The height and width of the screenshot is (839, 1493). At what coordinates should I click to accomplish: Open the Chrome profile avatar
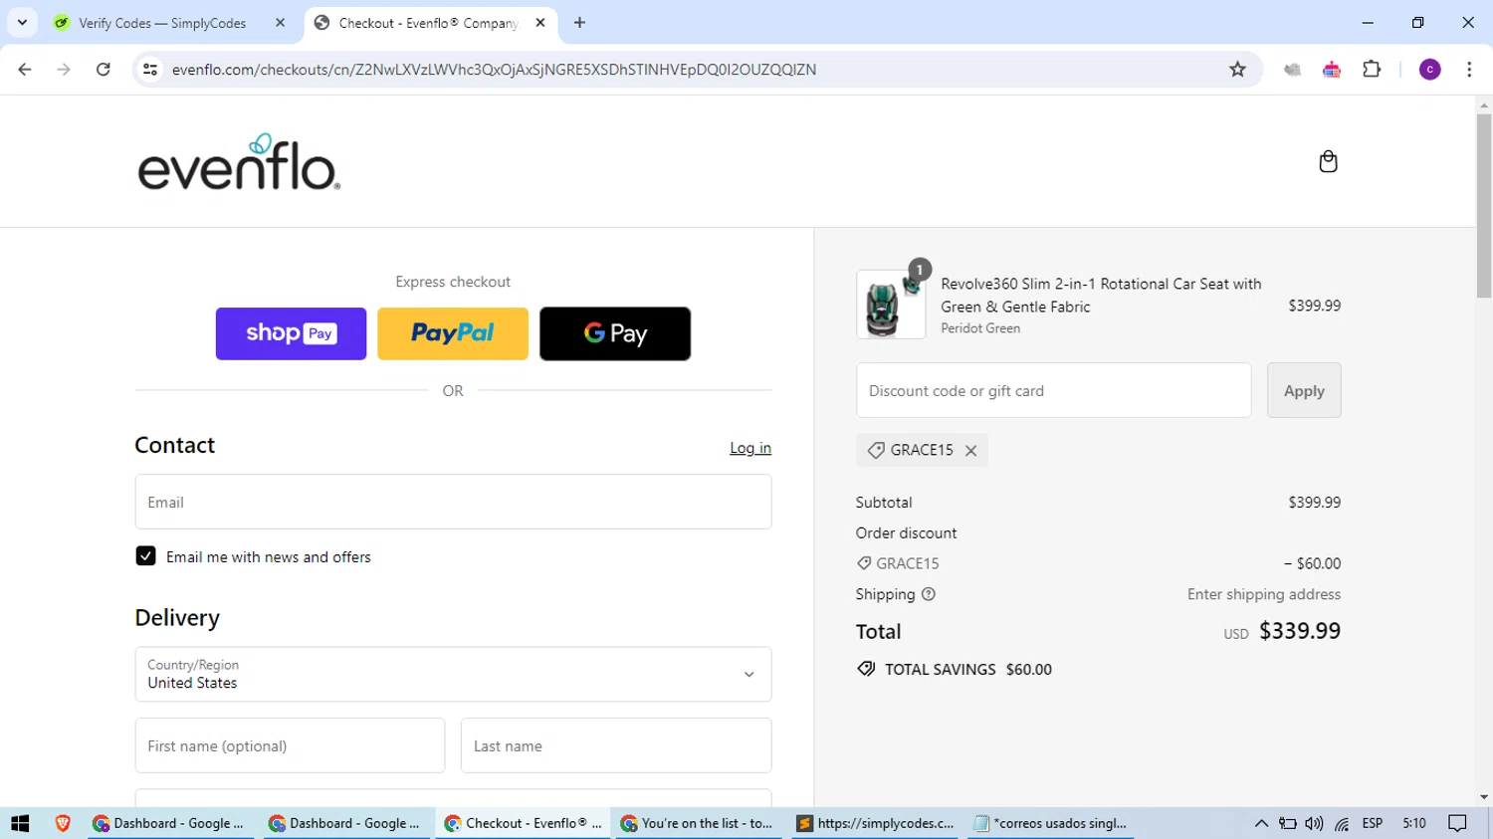click(1429, 70)
